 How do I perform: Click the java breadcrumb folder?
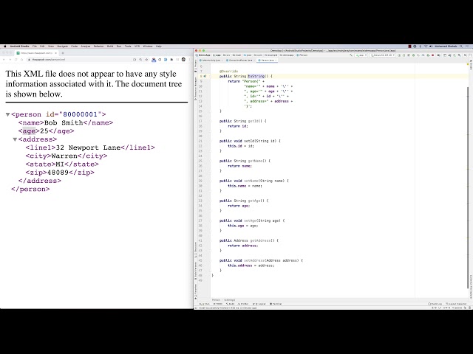[x=248, y=55]
